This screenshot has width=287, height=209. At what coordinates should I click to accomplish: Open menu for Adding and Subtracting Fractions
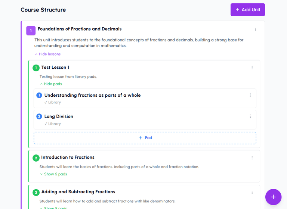[x=252, y=192]
